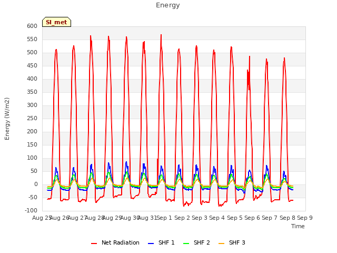
Task: Click the Sep 8 x-axis tick label
Action: [288, 218]
